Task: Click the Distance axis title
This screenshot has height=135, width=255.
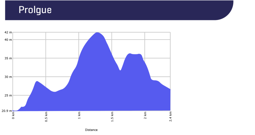Action: [91, 130]
